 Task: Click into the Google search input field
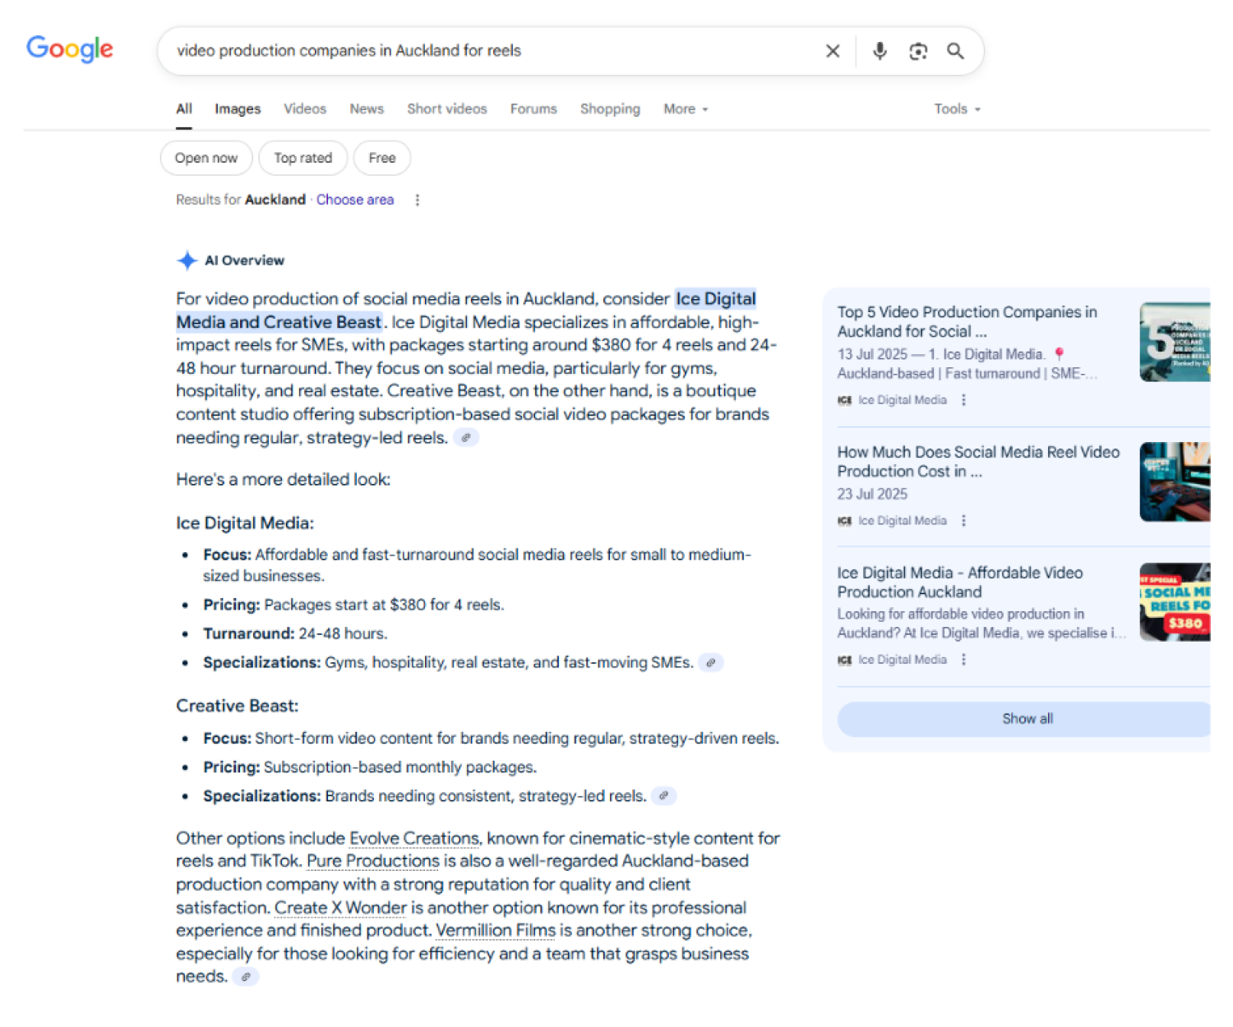point(493,51)
